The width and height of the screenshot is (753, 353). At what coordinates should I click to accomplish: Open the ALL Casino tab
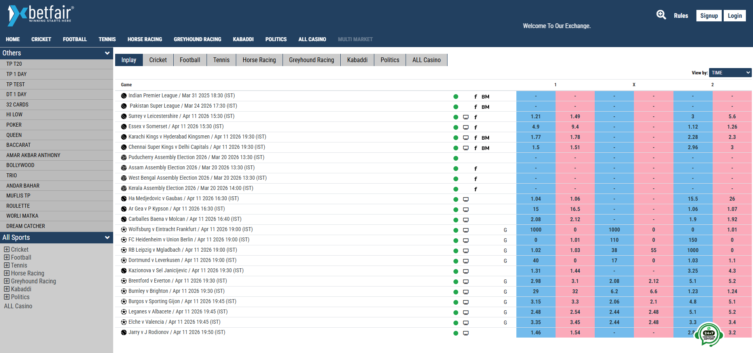(427, 60)
